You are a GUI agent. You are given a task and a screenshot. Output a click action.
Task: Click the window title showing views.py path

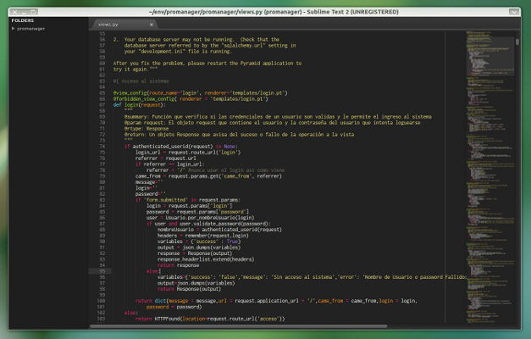pos(274,12)
